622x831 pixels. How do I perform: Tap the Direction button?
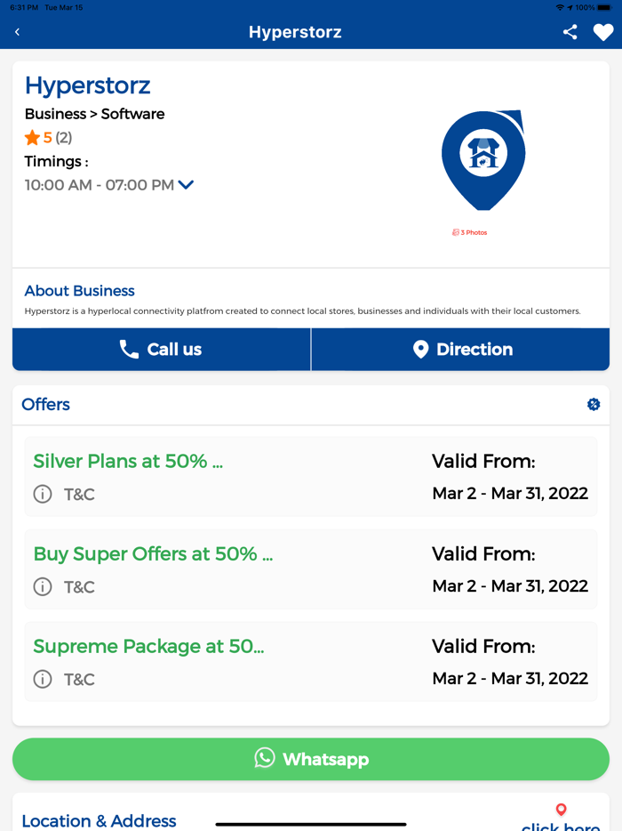[x=460, y=350]
